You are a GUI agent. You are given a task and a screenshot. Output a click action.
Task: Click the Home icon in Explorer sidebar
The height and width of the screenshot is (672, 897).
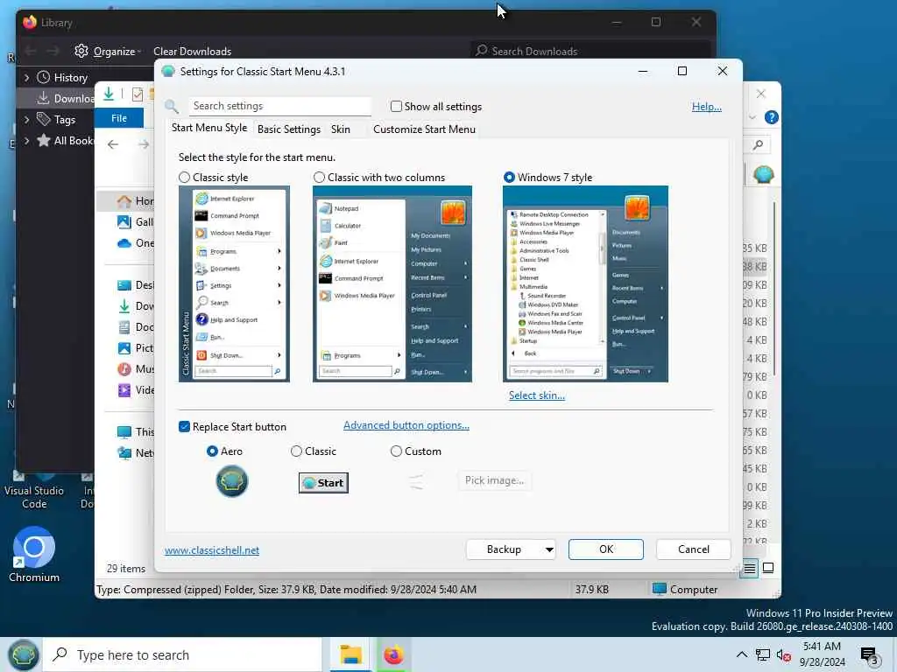pos(124,201)
